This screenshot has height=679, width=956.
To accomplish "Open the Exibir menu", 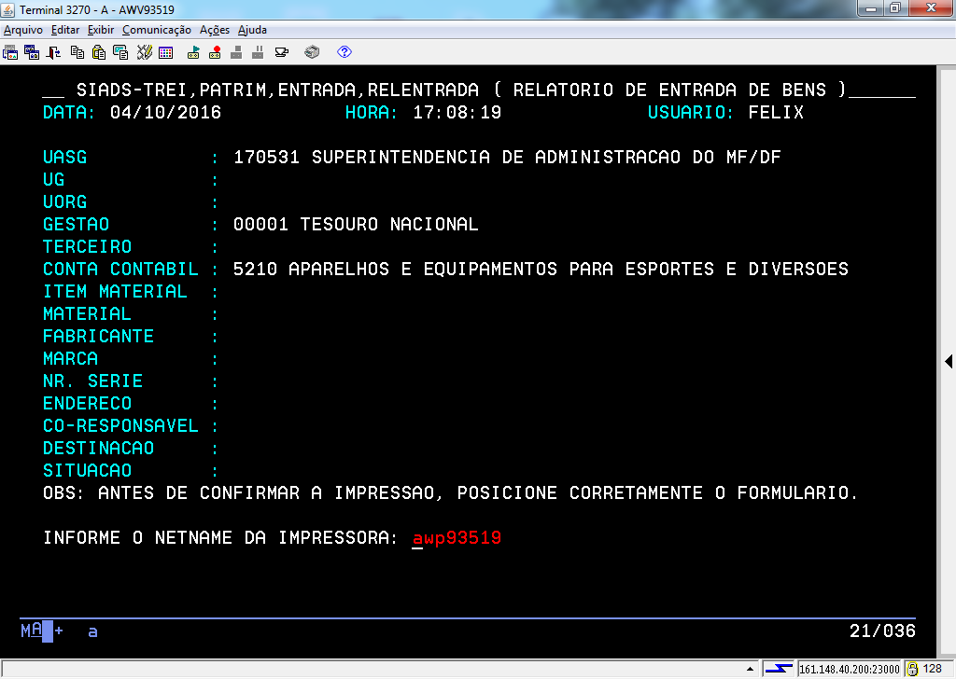I will 101,30.
